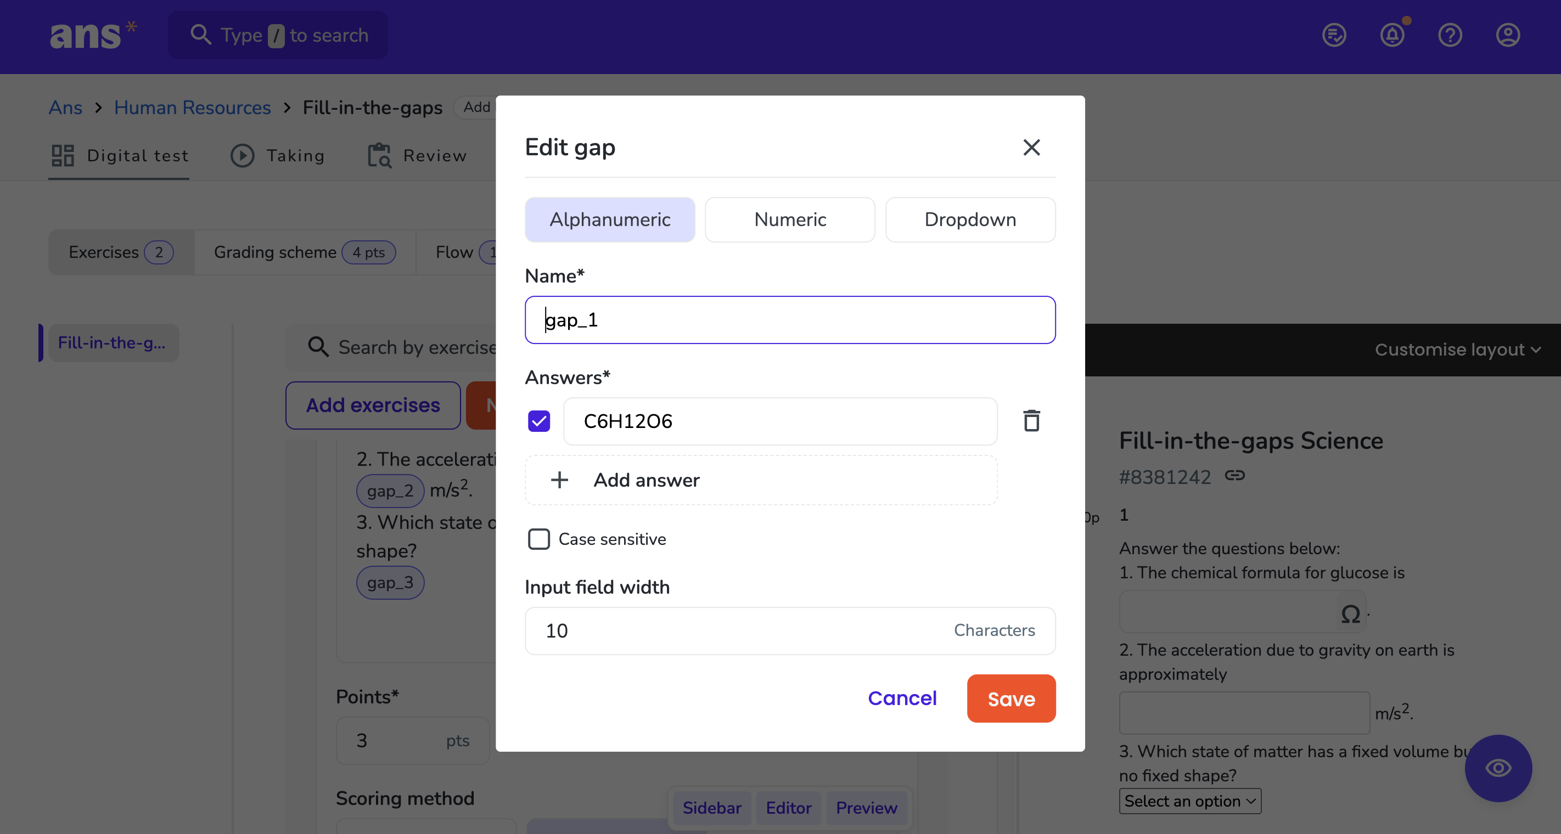Viewport: 1561px width, 834px height.
Task: Click the Input field width box
Action: [790, 630]
